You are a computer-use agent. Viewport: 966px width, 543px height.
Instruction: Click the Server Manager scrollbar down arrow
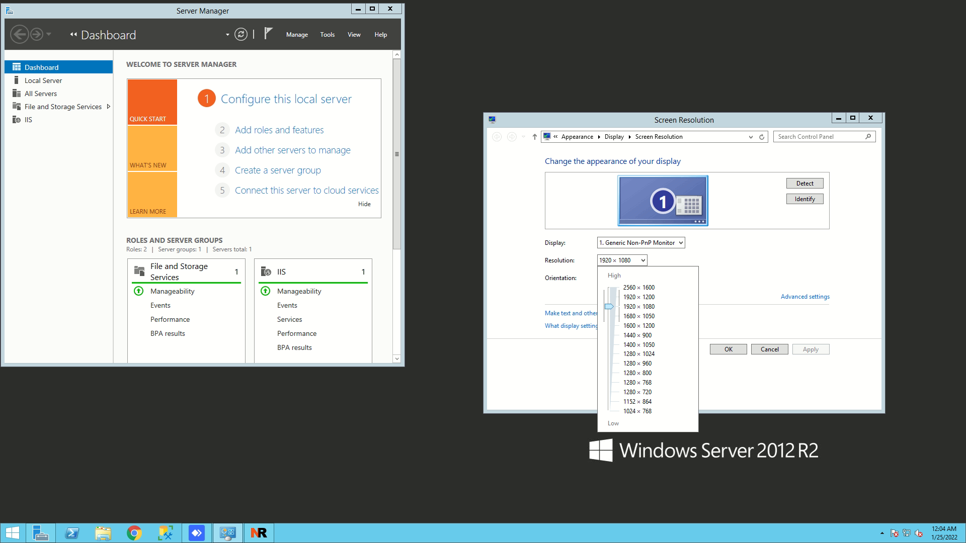(396, 358)
